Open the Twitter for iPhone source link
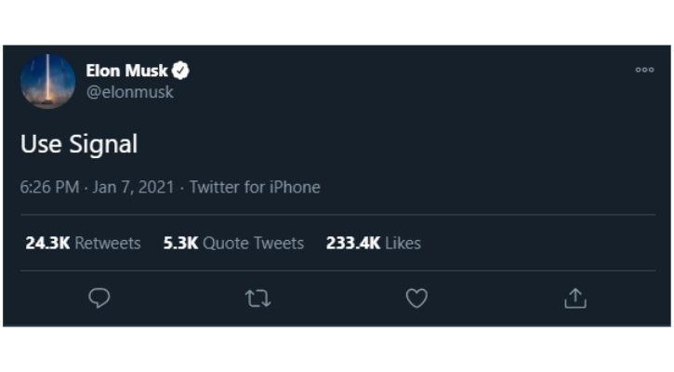Screen dimensions: 674x372 click(255, 187)
